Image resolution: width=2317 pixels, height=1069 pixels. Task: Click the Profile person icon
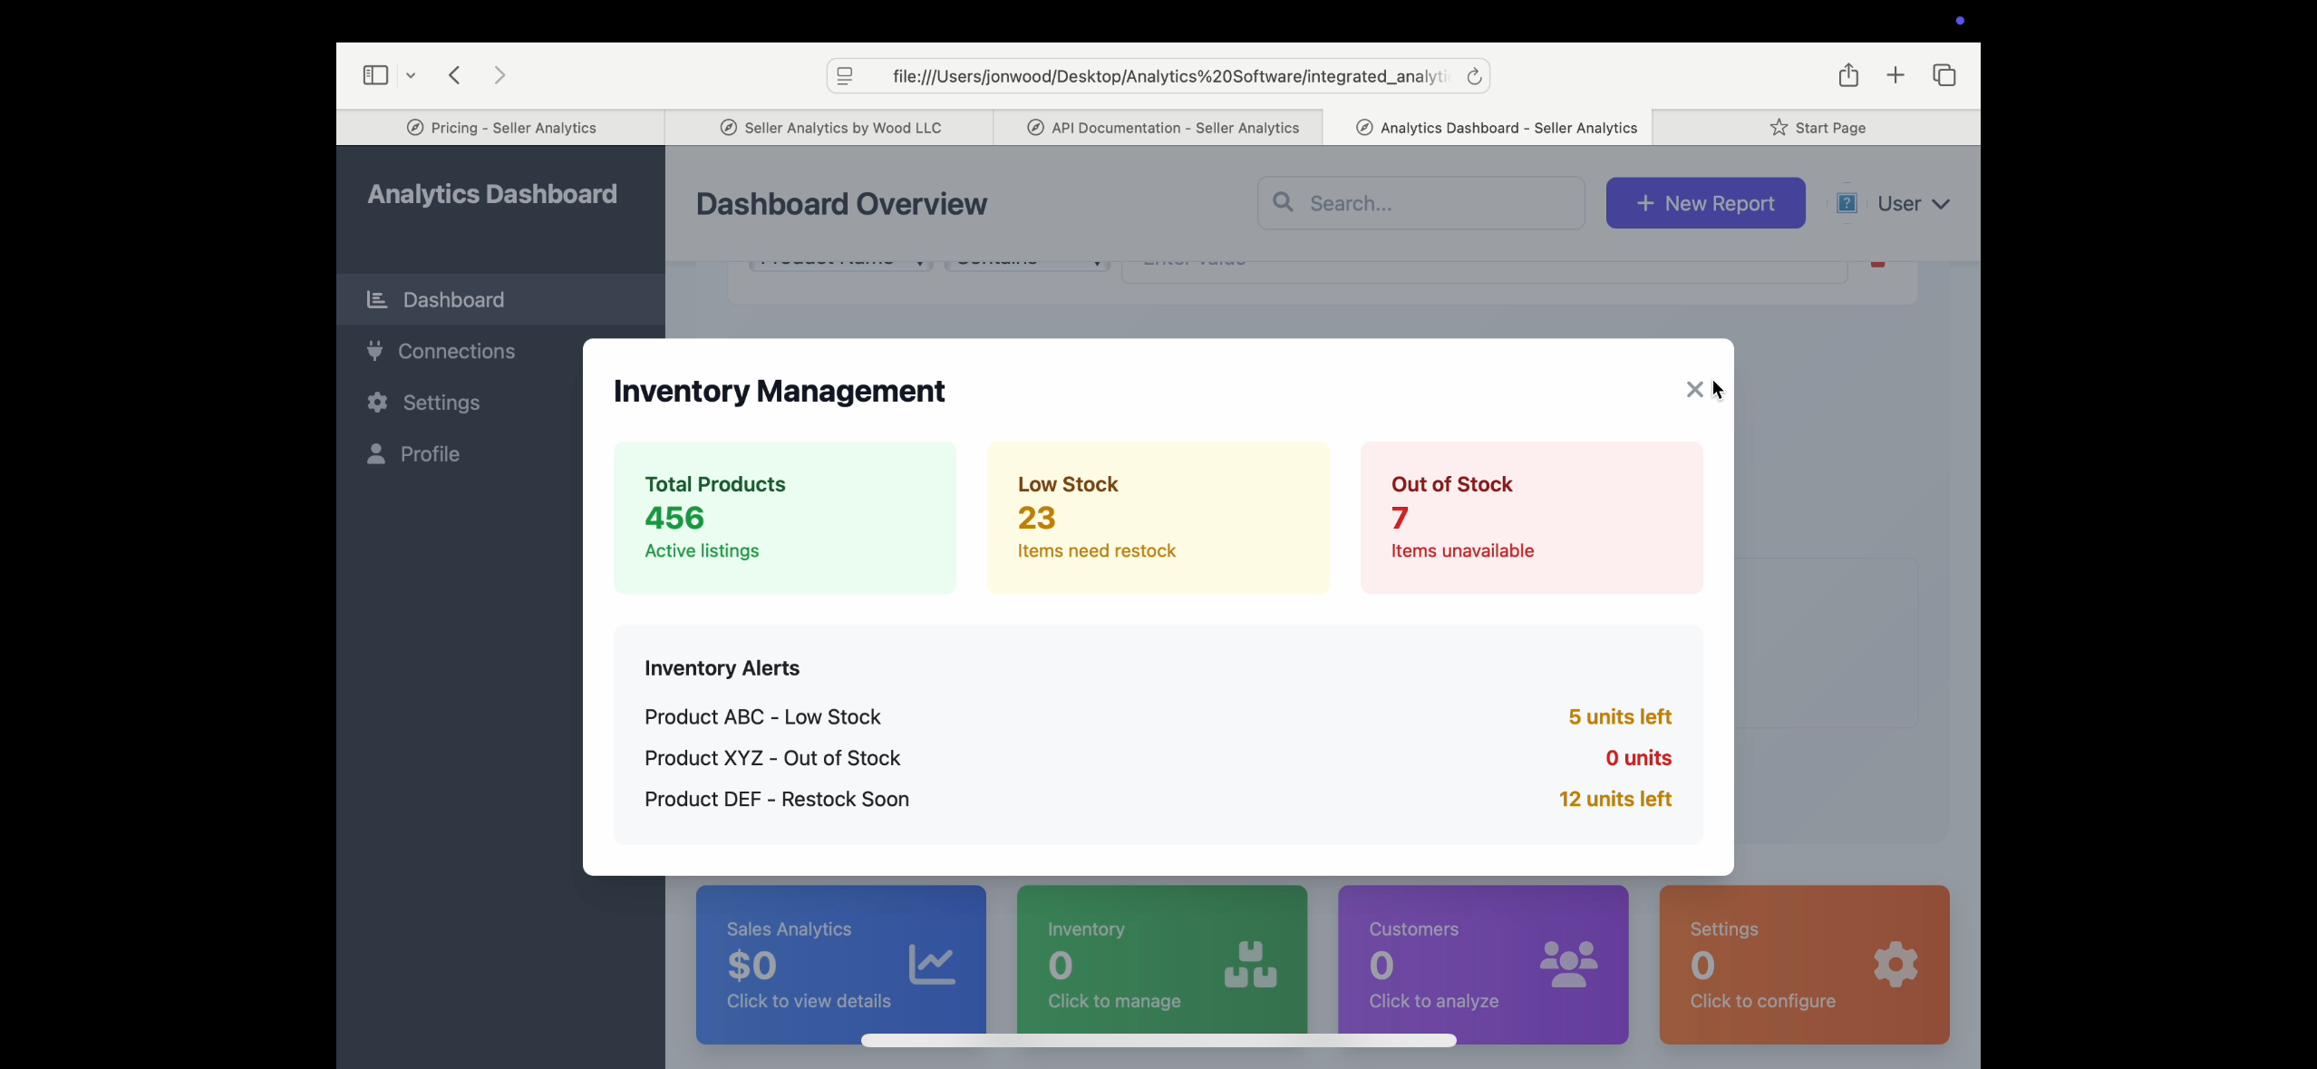point(376,453)
